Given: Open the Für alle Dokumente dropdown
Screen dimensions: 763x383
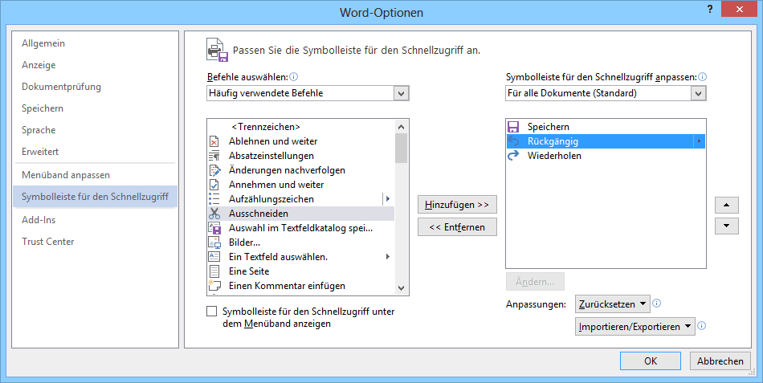Looking at the screenshot, I should tap(699, 93).
